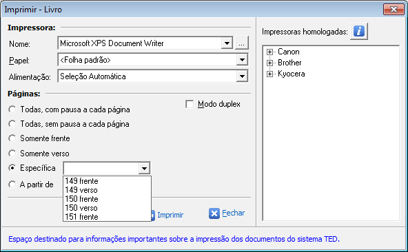This screenshot has width=408, height=252.
Task: Expand the Brother printer node
Action: pos(269,63)
